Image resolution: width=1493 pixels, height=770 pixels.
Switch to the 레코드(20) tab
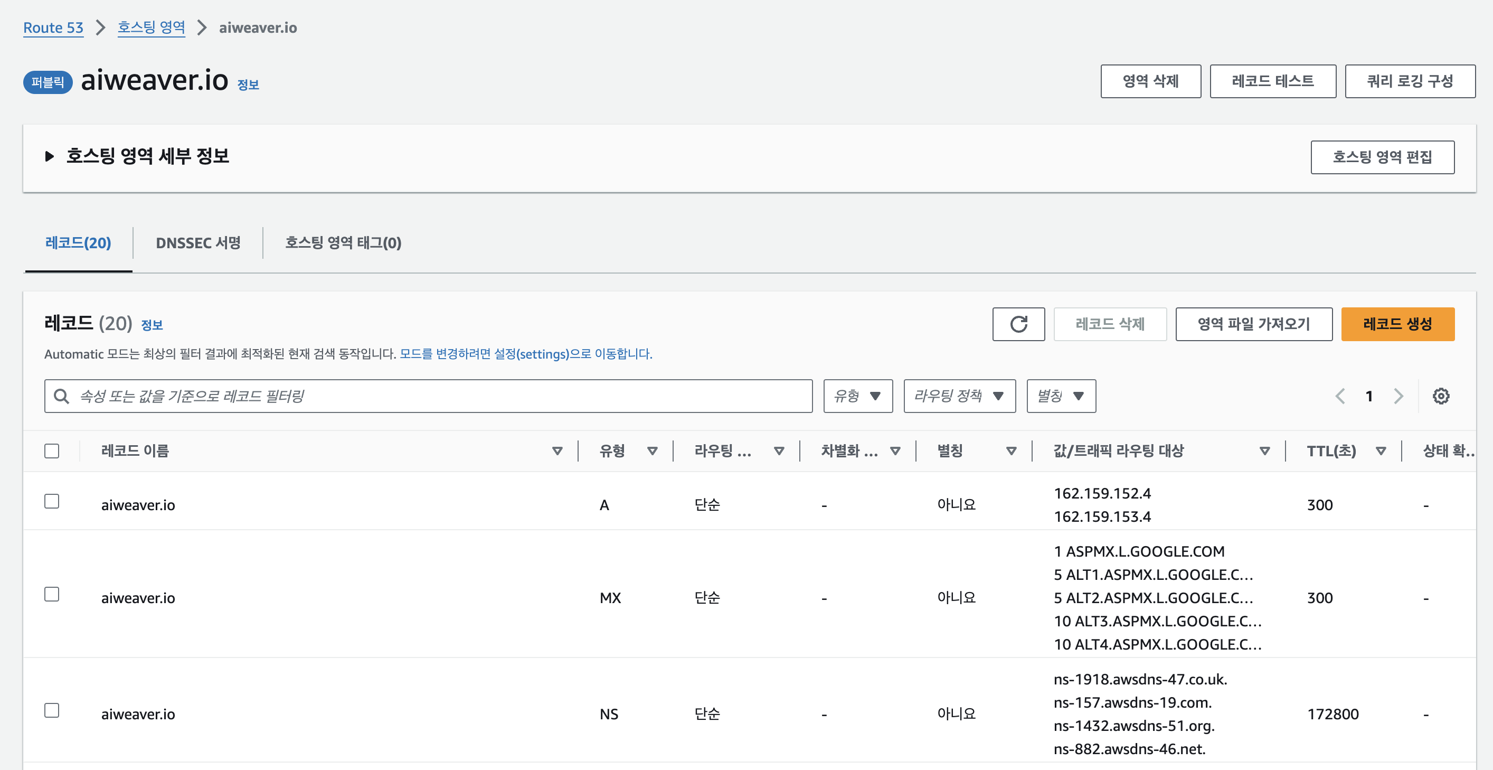(78, 243)
